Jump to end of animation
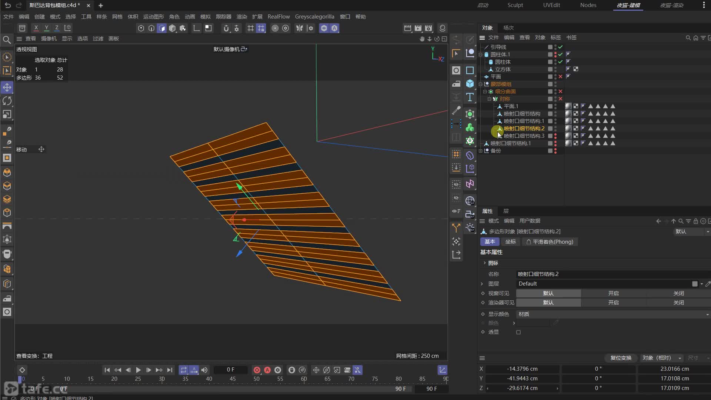The width and height of the screenshot is (711, 400). click(x=170, y=370)
